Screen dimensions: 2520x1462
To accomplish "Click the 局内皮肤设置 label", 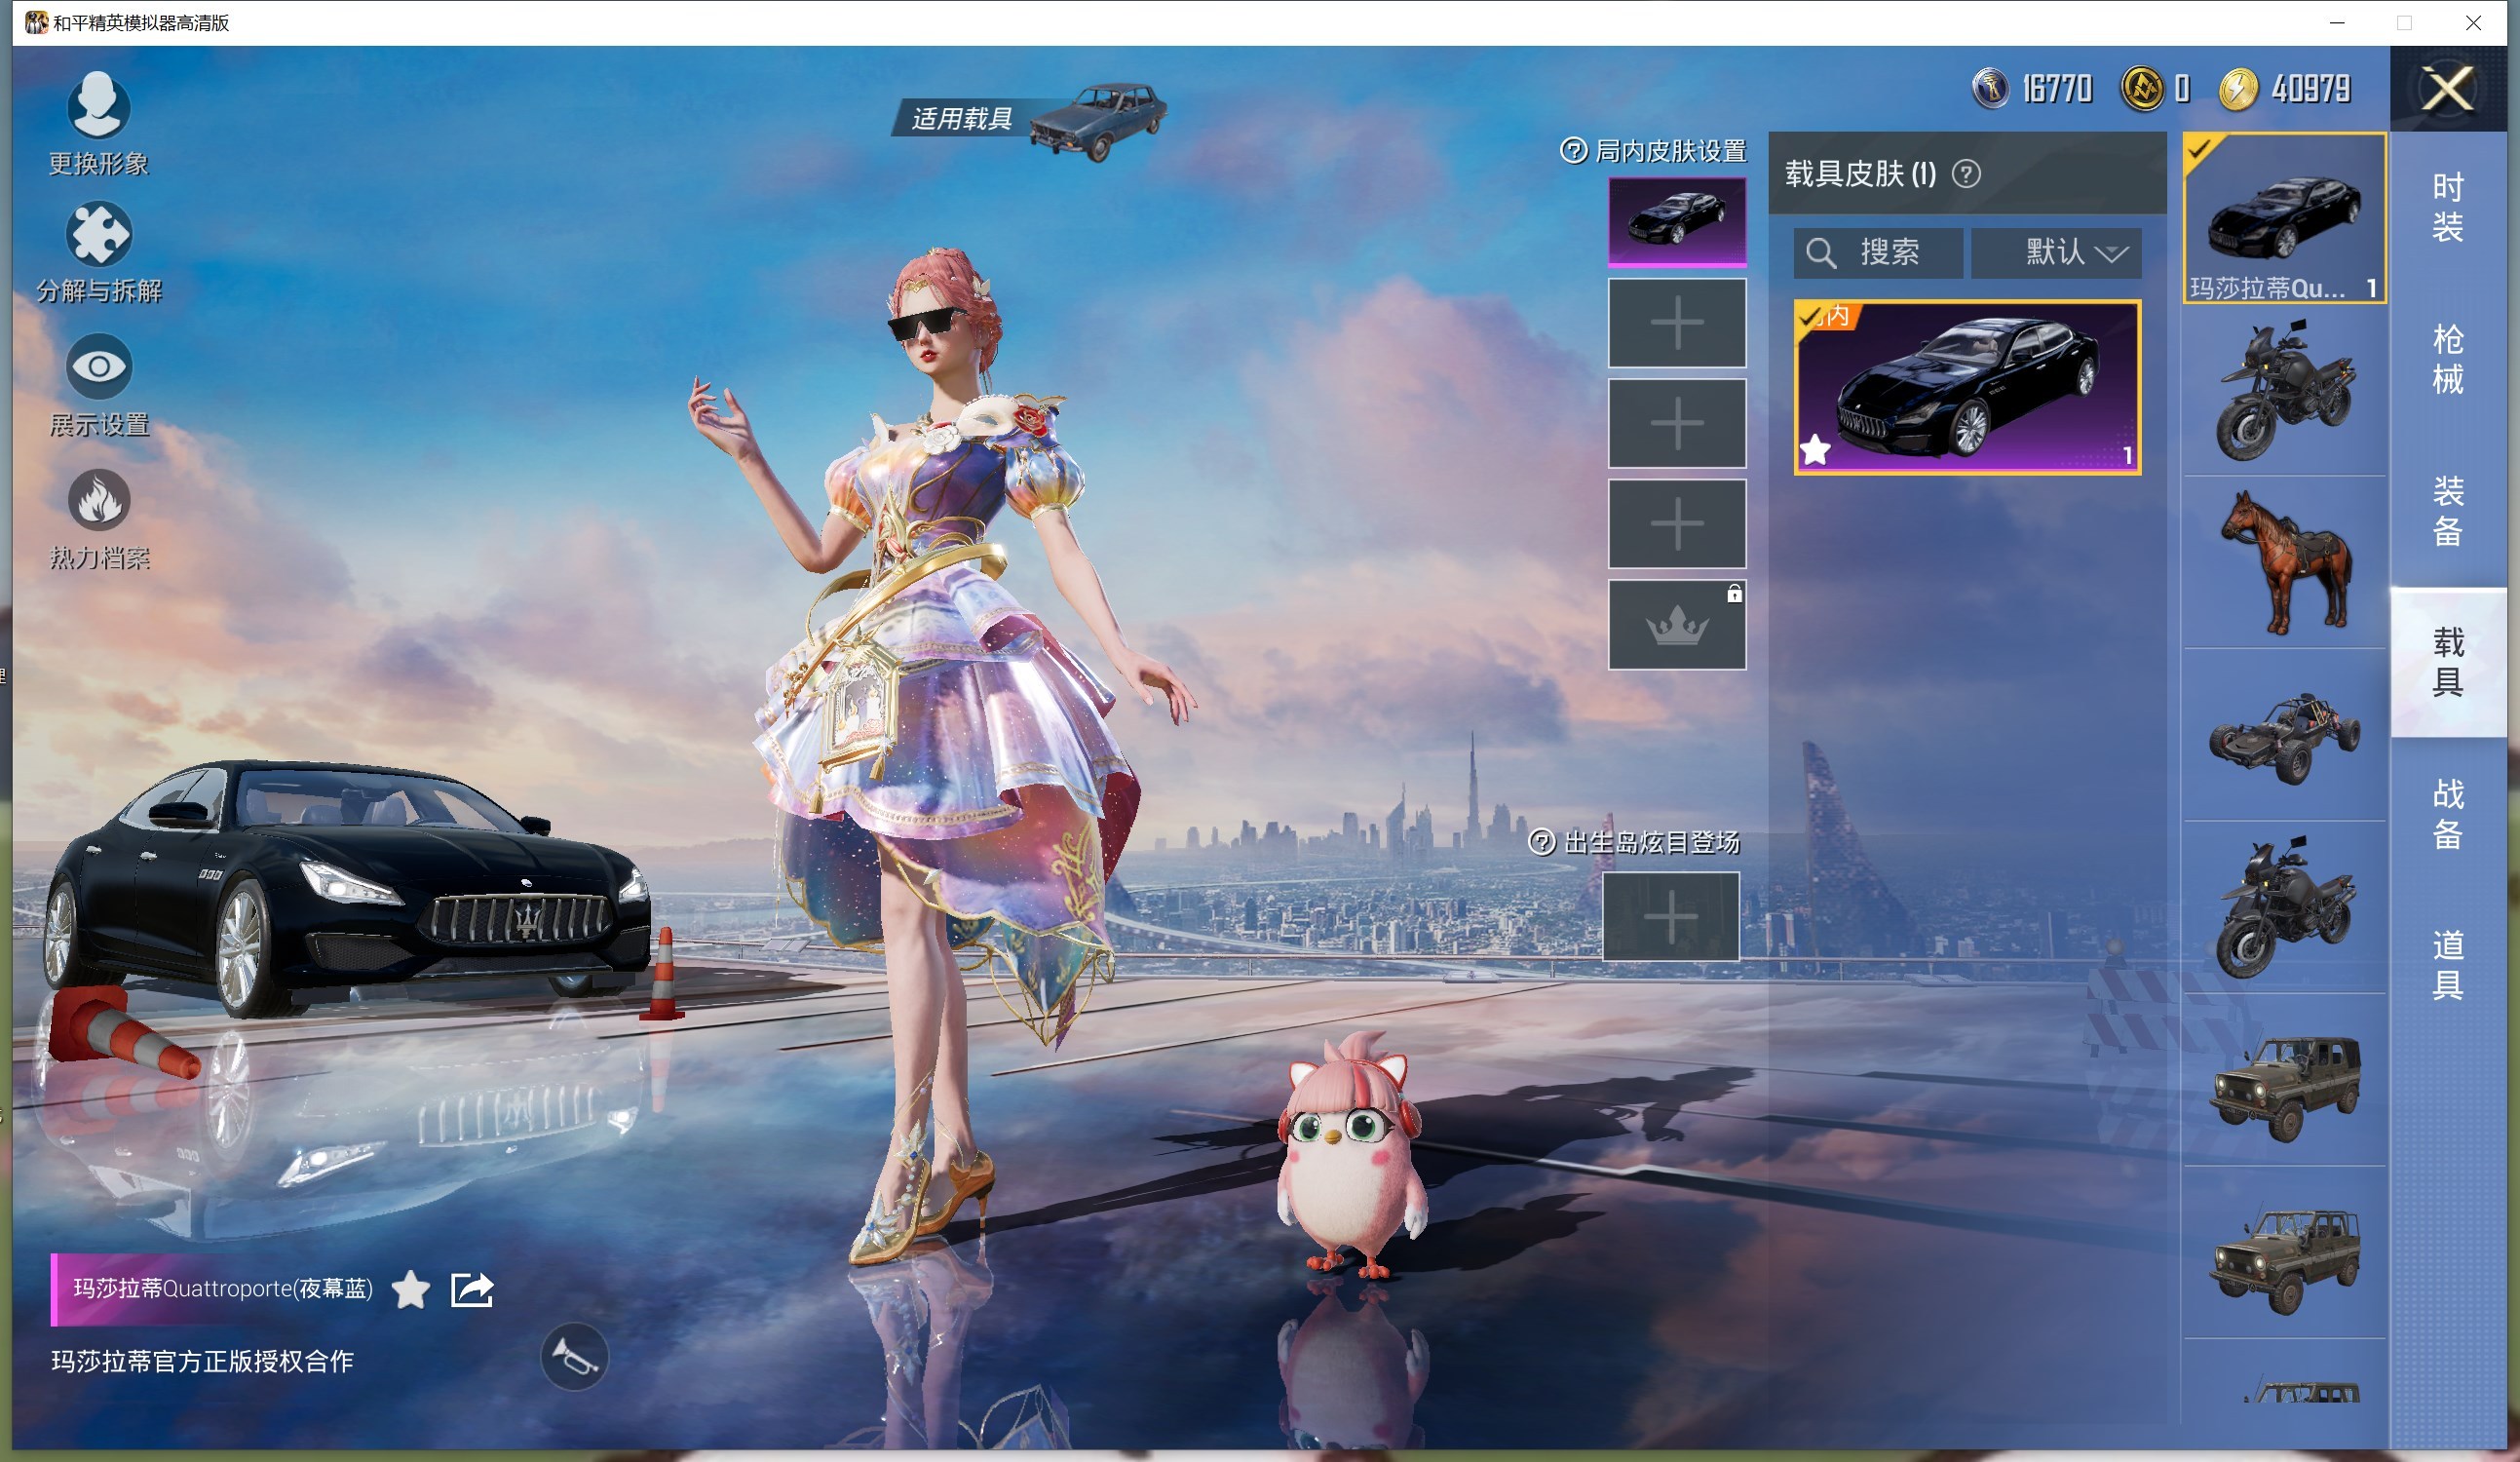I will pos(1671,151).
